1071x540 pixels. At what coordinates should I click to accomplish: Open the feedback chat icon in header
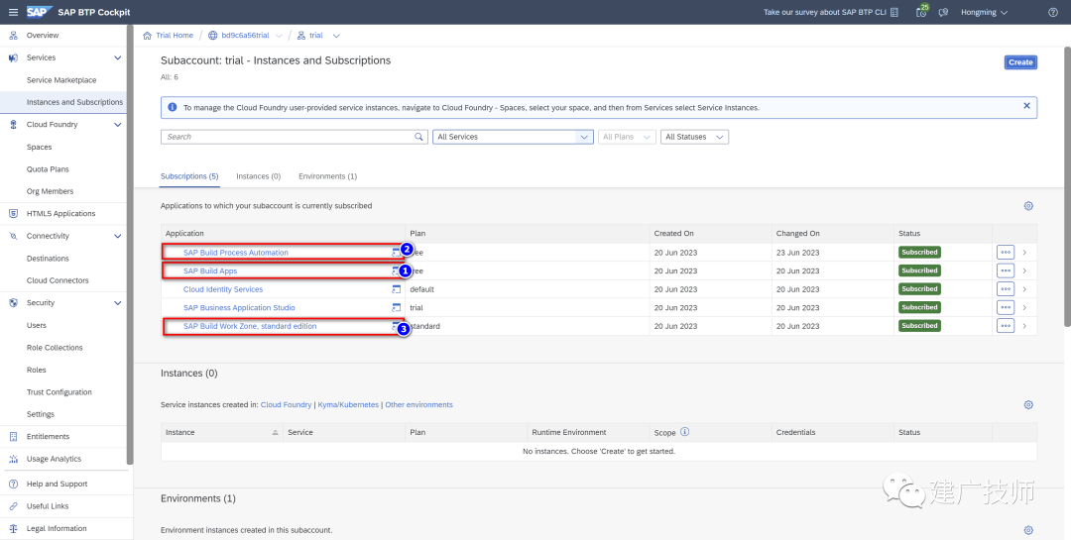point(943,12)
